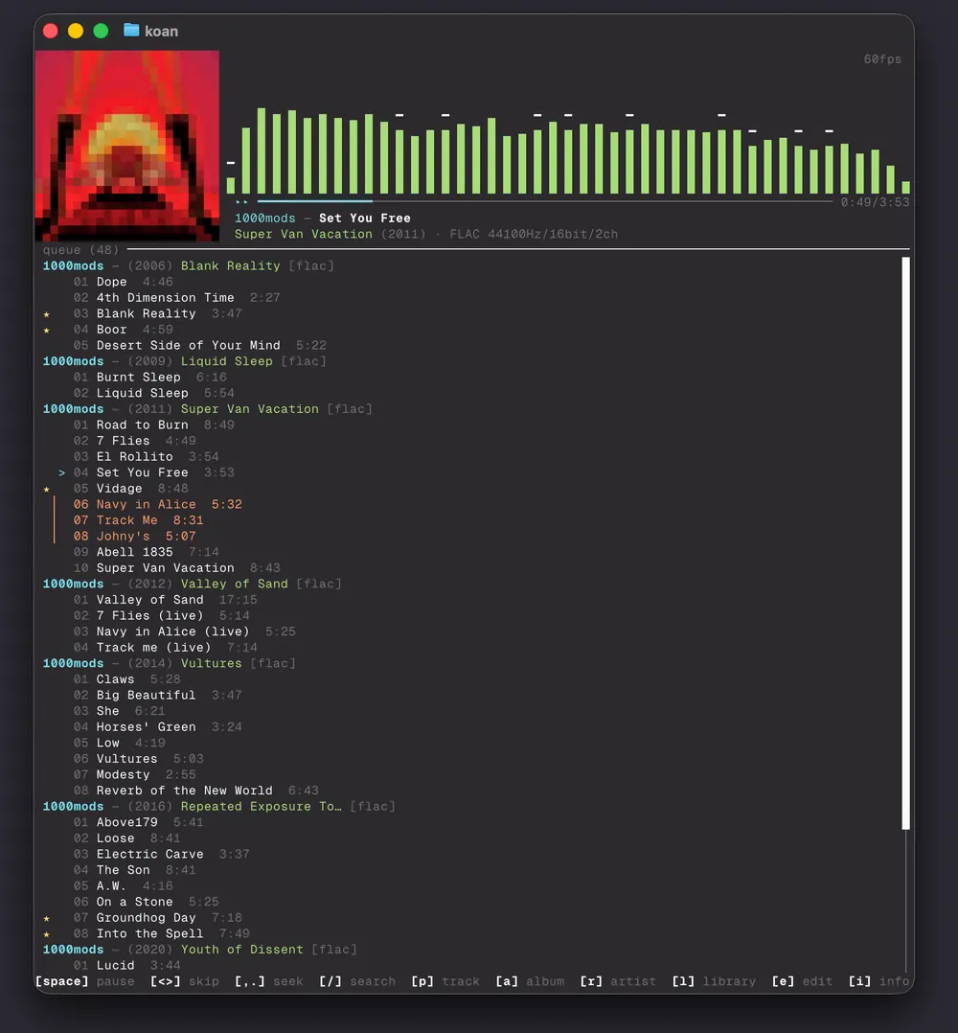Select the Valley of Sand (2012) album header
The height and width of the screenshot is (1033, 958).
coord(193,584)
